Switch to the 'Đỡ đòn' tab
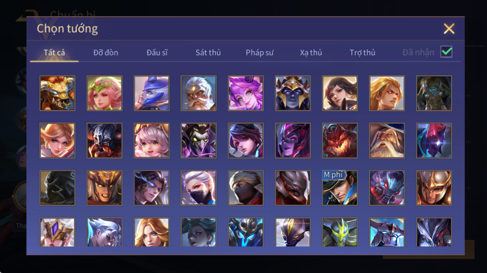Viewport: 487px width, 273px height. [106, 52]
